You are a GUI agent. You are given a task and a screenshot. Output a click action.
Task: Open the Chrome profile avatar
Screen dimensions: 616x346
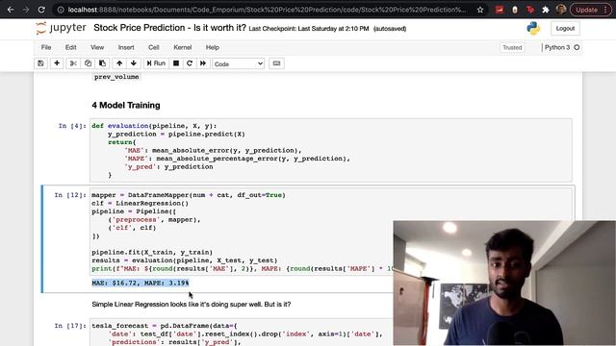561,10
